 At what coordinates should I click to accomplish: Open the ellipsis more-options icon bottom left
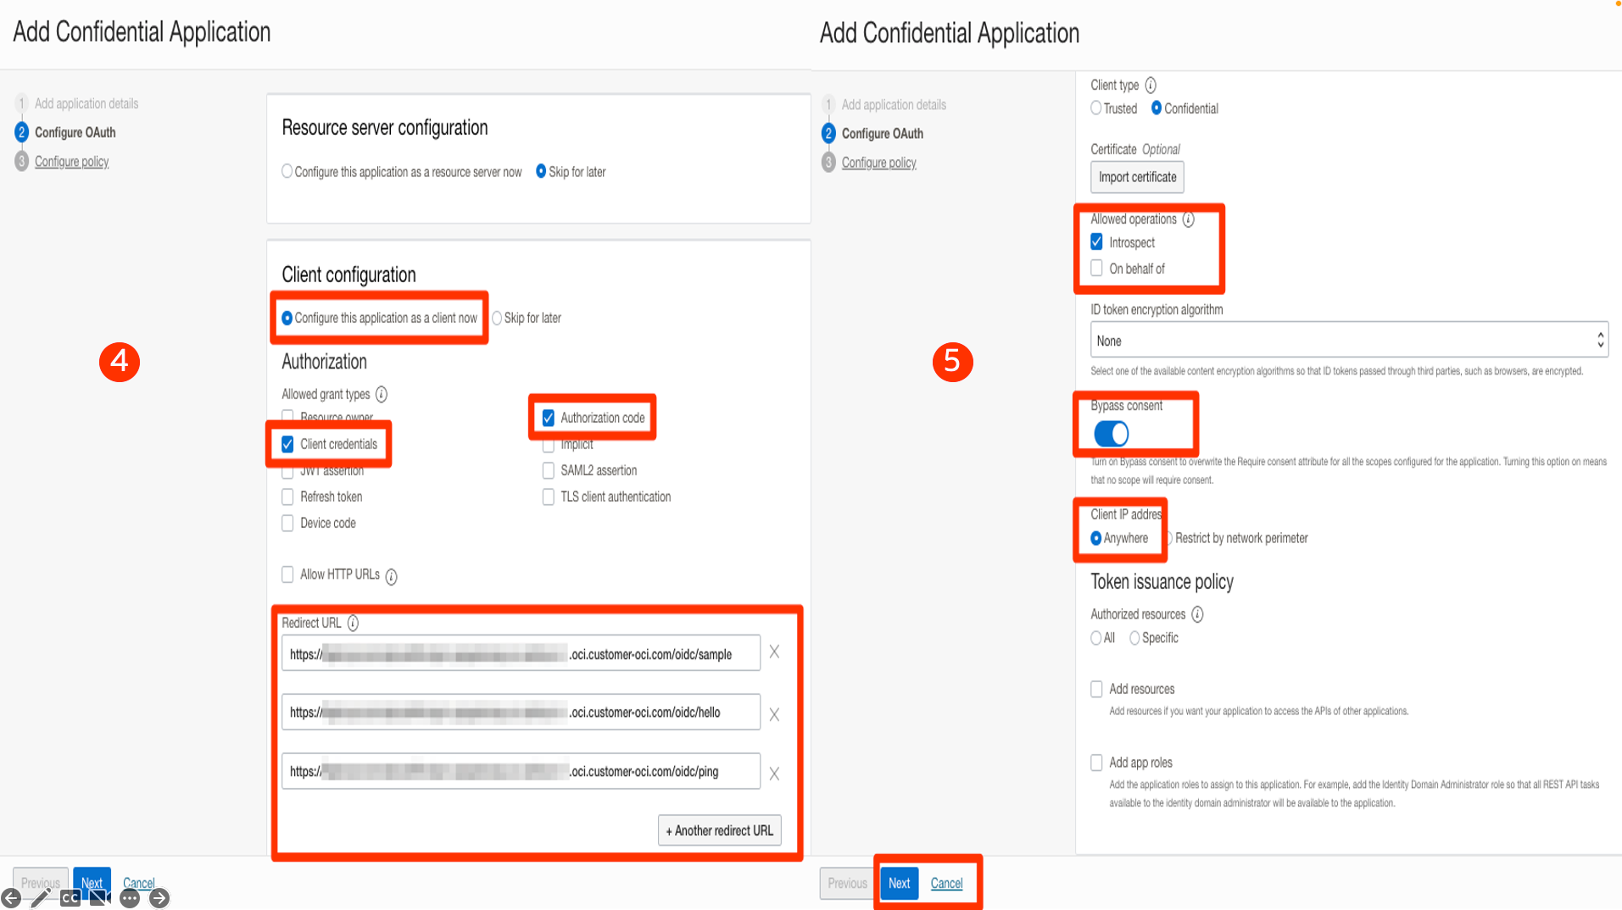click(130, 897)
